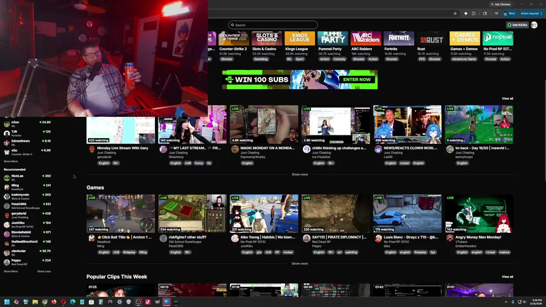Viewport: 546px width, 307px height.
Task: Click the Gambling tag under Slots & Casino
Action: pyautogui.click(x=261, y=59)
